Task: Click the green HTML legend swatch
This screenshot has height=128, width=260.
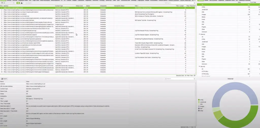Action: point(199,100)
